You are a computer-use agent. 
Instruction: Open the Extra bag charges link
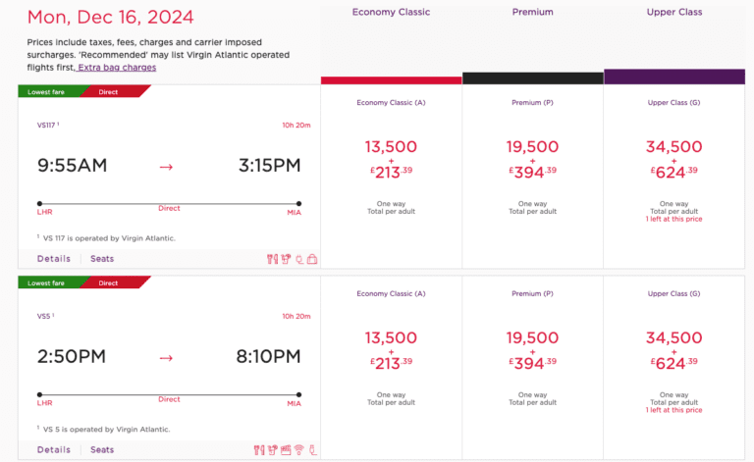click(x=117, y=68)
